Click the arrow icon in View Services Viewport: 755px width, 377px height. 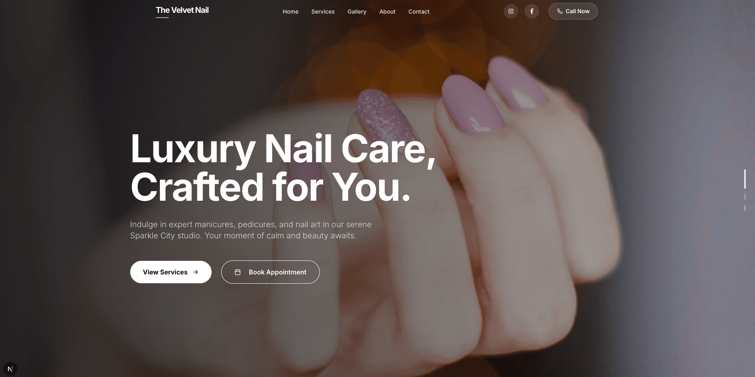pyautogui.click(x=196, y=272)
